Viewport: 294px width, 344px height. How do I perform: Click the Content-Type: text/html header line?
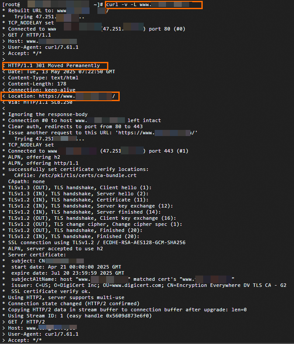[x=43, y=78]
